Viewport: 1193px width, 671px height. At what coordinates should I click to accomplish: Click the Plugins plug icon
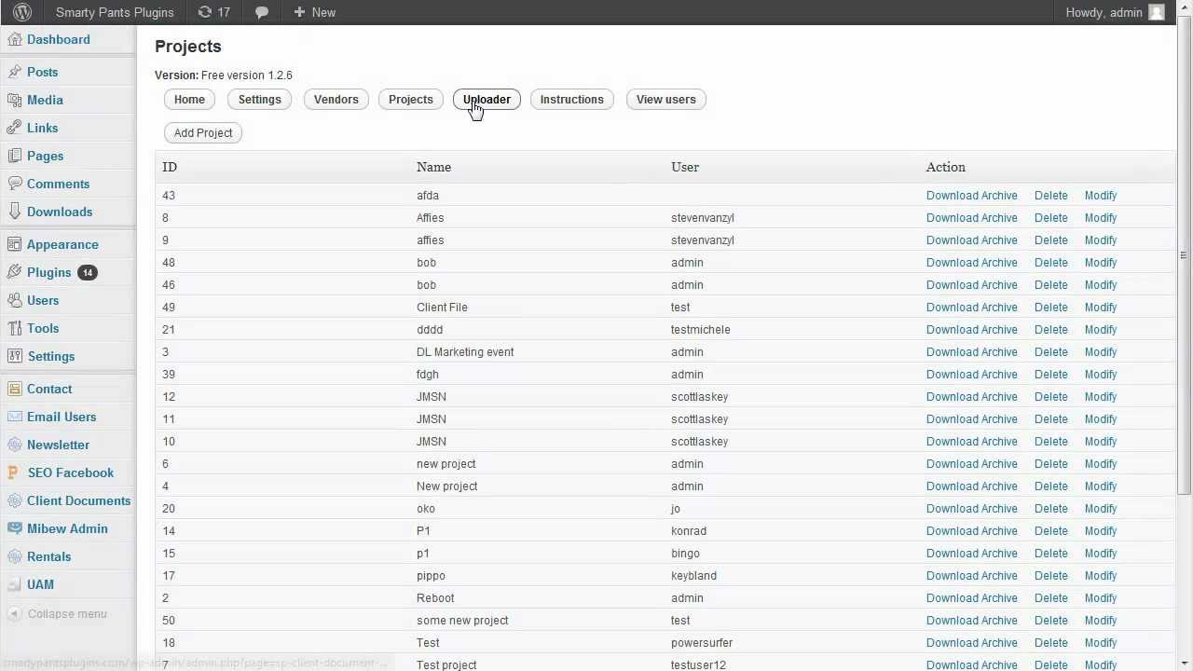(14, 272)
